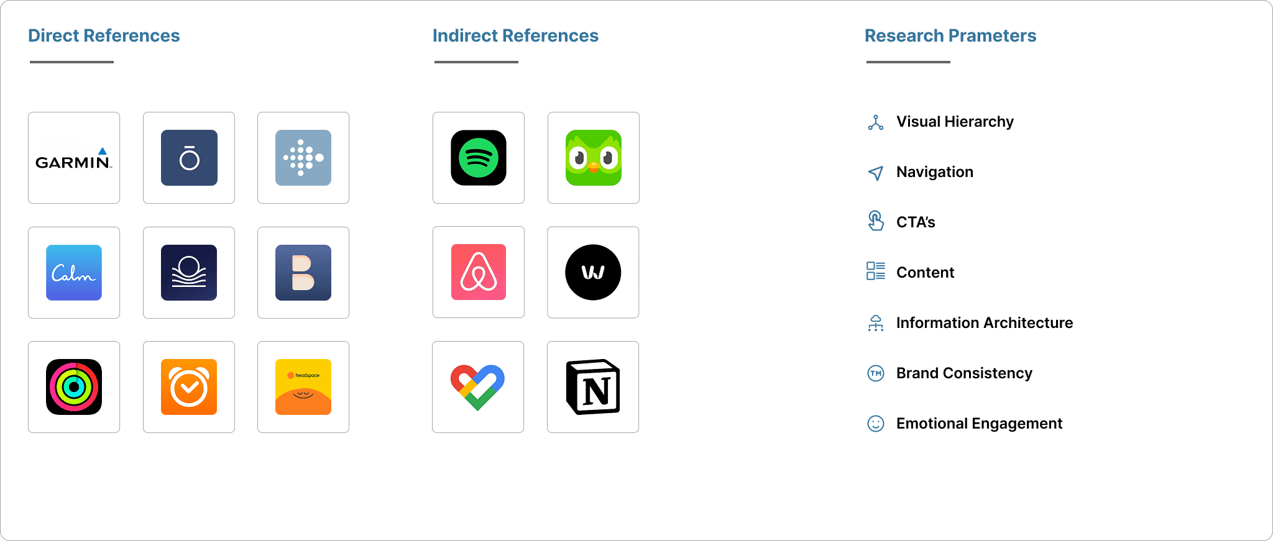
Task: Click the Indirect References heading
Action: point(515,35)
